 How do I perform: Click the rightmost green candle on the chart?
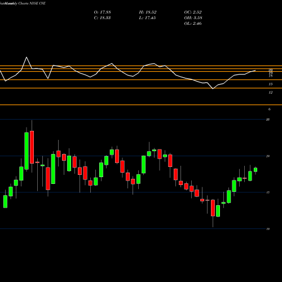tap(255, 170)
